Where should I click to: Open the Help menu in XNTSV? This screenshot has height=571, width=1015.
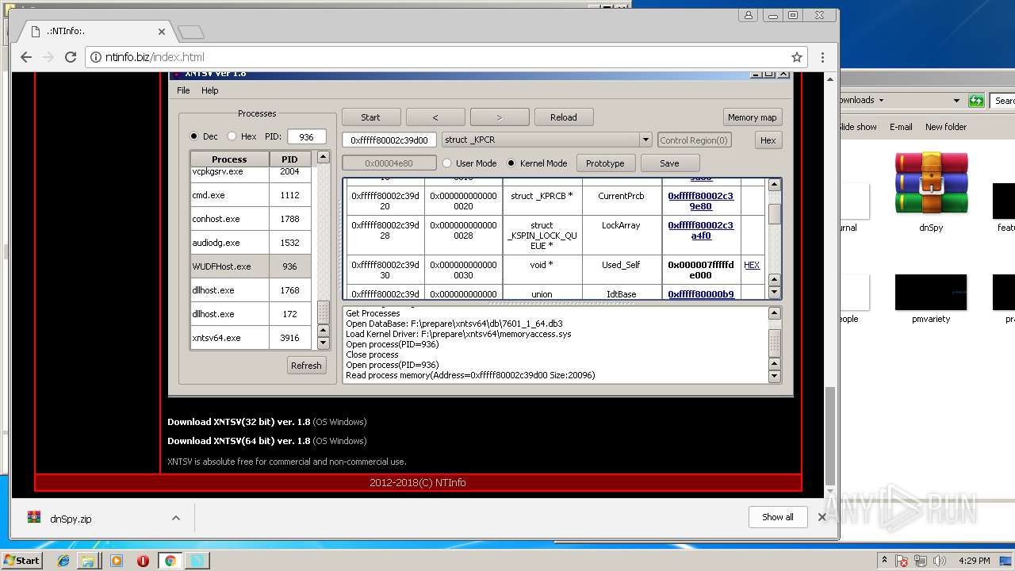coord(209,90)
